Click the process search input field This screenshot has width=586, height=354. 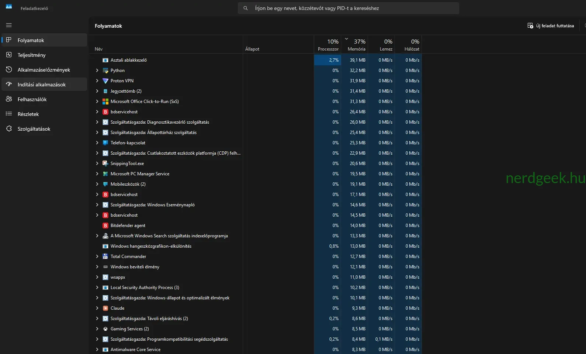[349, 8]
